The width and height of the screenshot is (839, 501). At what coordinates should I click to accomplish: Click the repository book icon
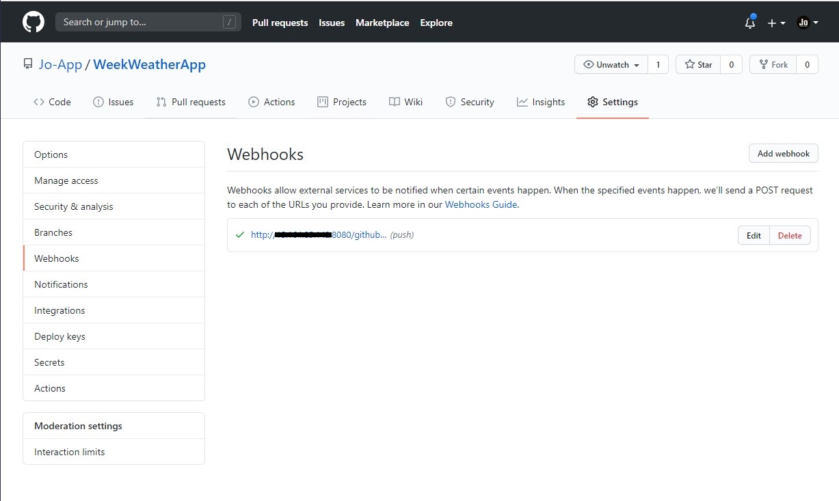point(27,64)
